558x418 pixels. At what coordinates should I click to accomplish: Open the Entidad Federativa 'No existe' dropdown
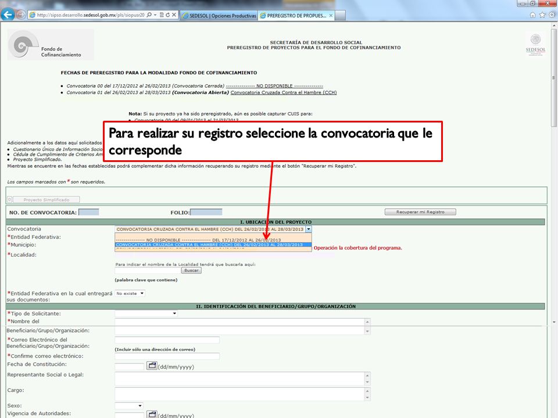(x=130, y=294)
